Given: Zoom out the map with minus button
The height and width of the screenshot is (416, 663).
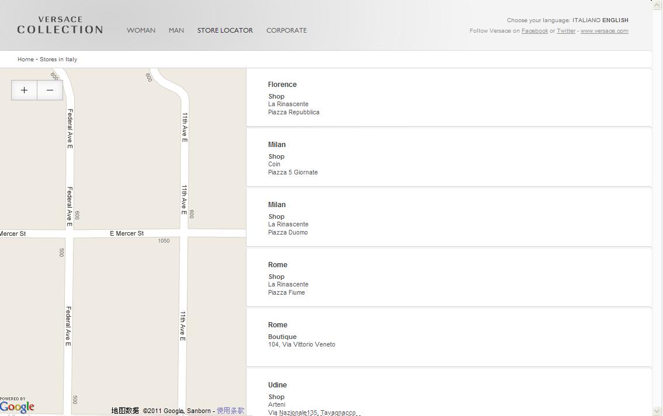Looking at the screenshot, I should point(50,90).
